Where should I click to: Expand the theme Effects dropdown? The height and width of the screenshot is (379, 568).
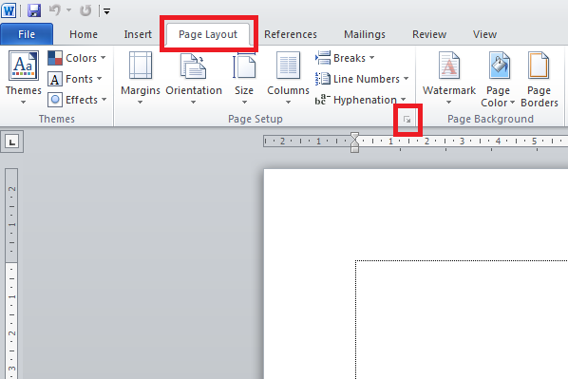77,100
